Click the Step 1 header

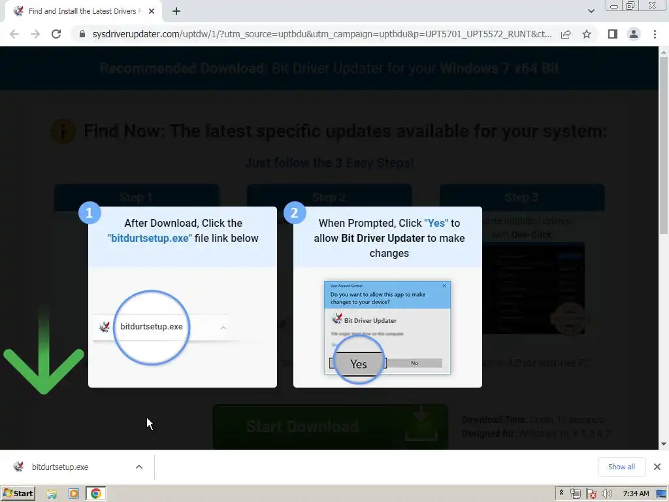pos(137,197)
